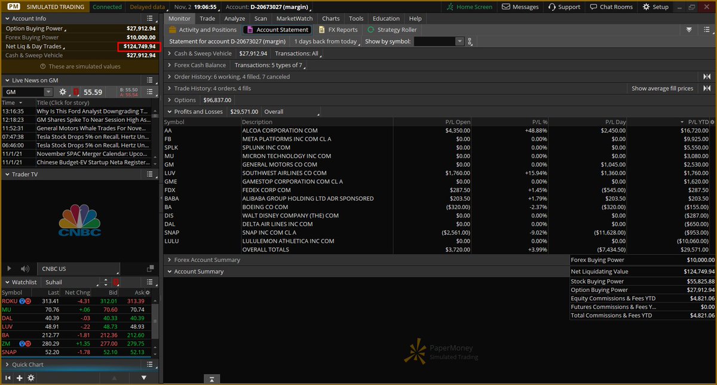
Task: Open the FX Reports subtab
Action: pyautogui.click(x=338, y=29)
